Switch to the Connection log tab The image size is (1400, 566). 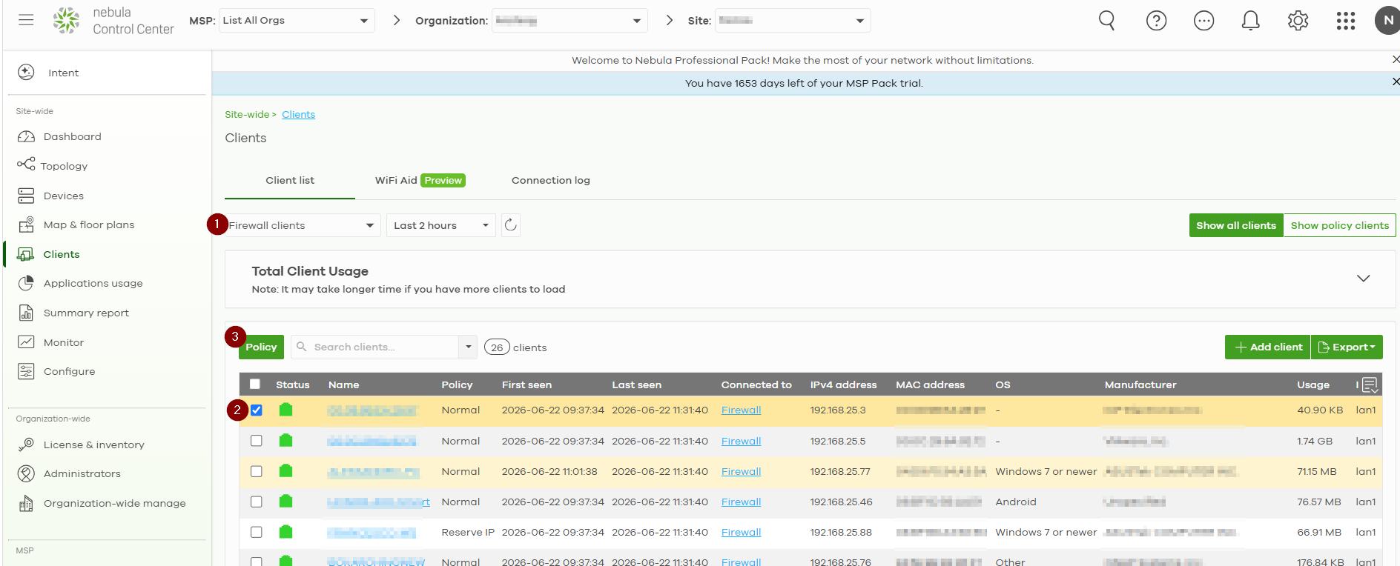click(x=551, y=181)
